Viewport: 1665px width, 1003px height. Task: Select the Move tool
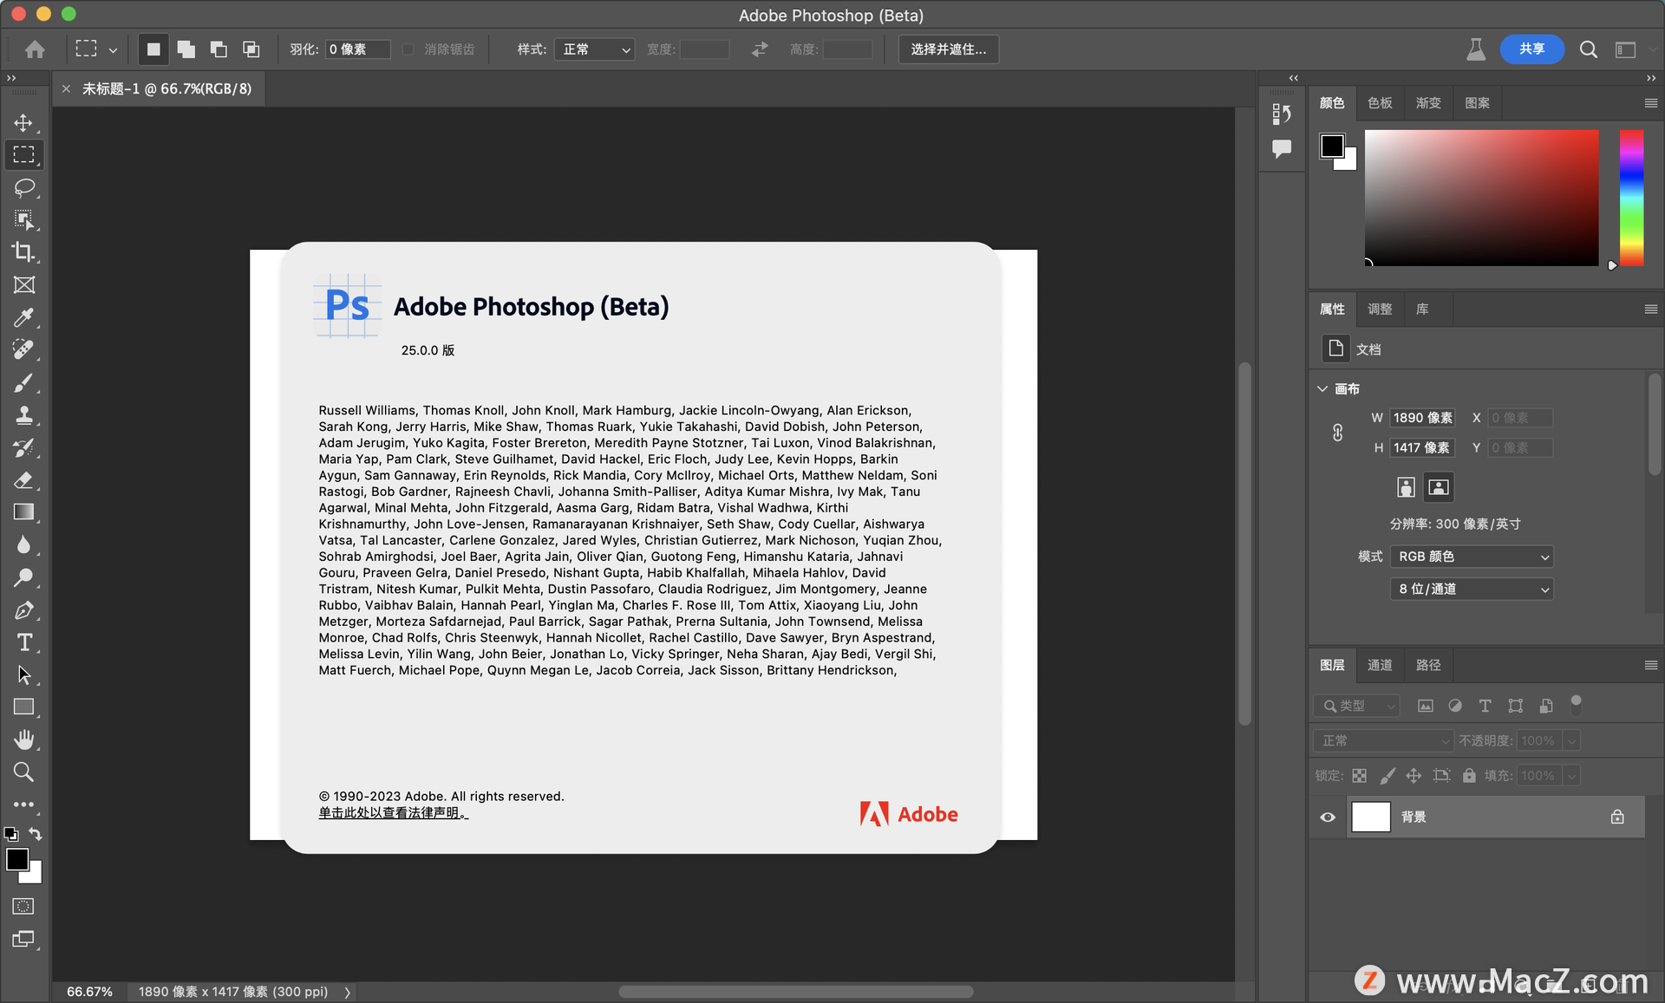pos(22,121)
